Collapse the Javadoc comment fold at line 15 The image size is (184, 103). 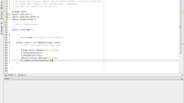[x=9, y=35]
